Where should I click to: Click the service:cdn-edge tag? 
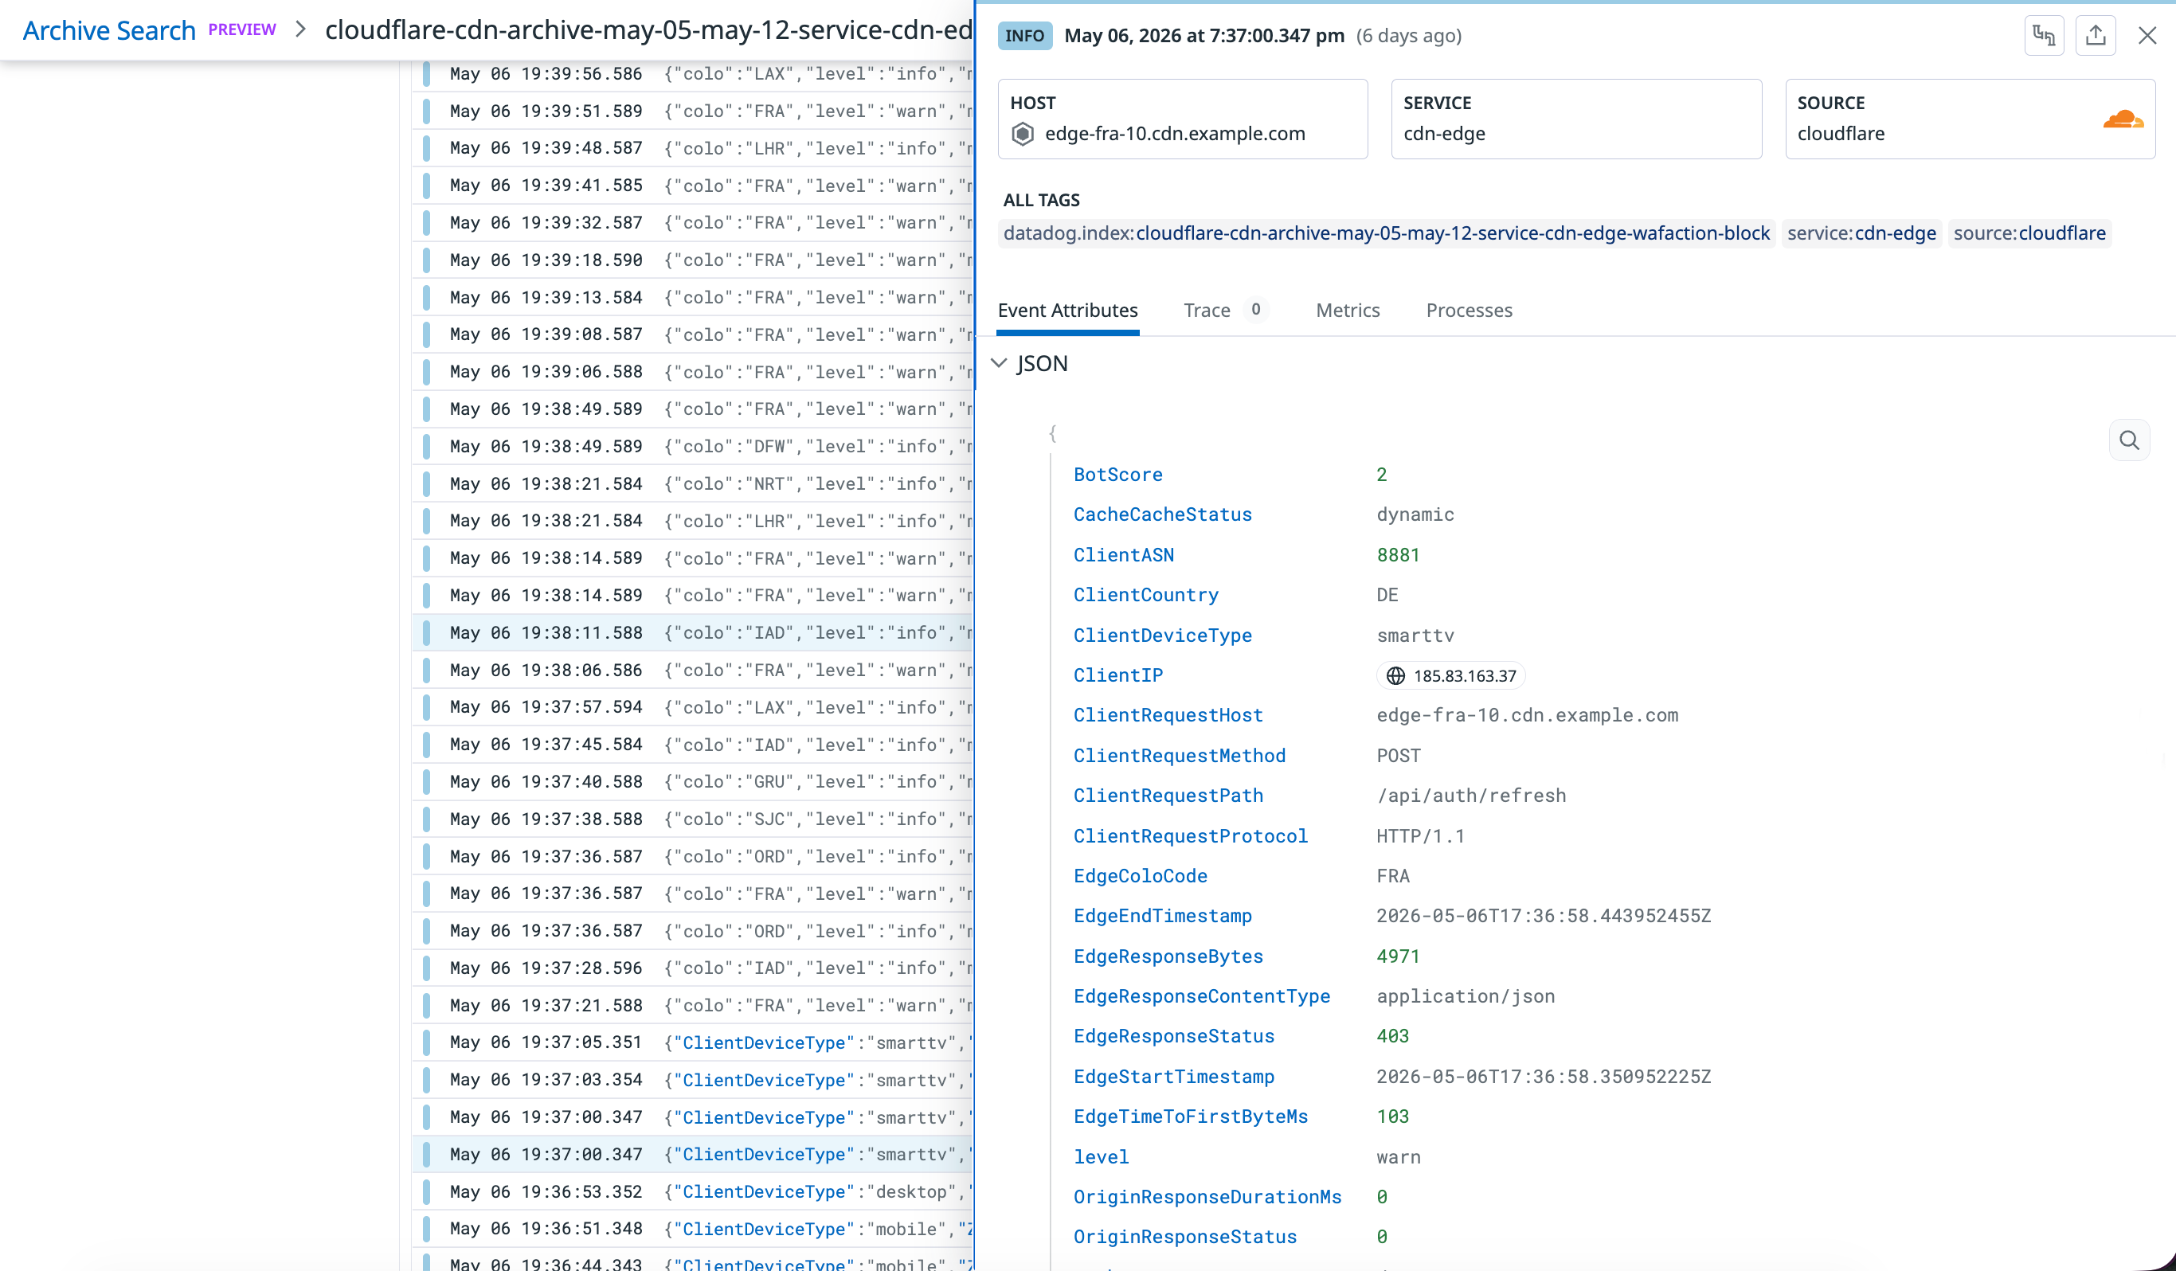[x=1861, y=233]
